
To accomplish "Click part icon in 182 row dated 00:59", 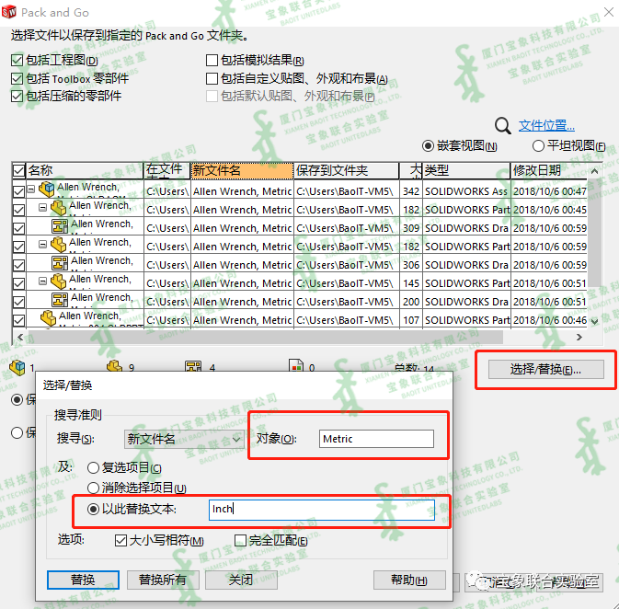I will tap(59, 244).
